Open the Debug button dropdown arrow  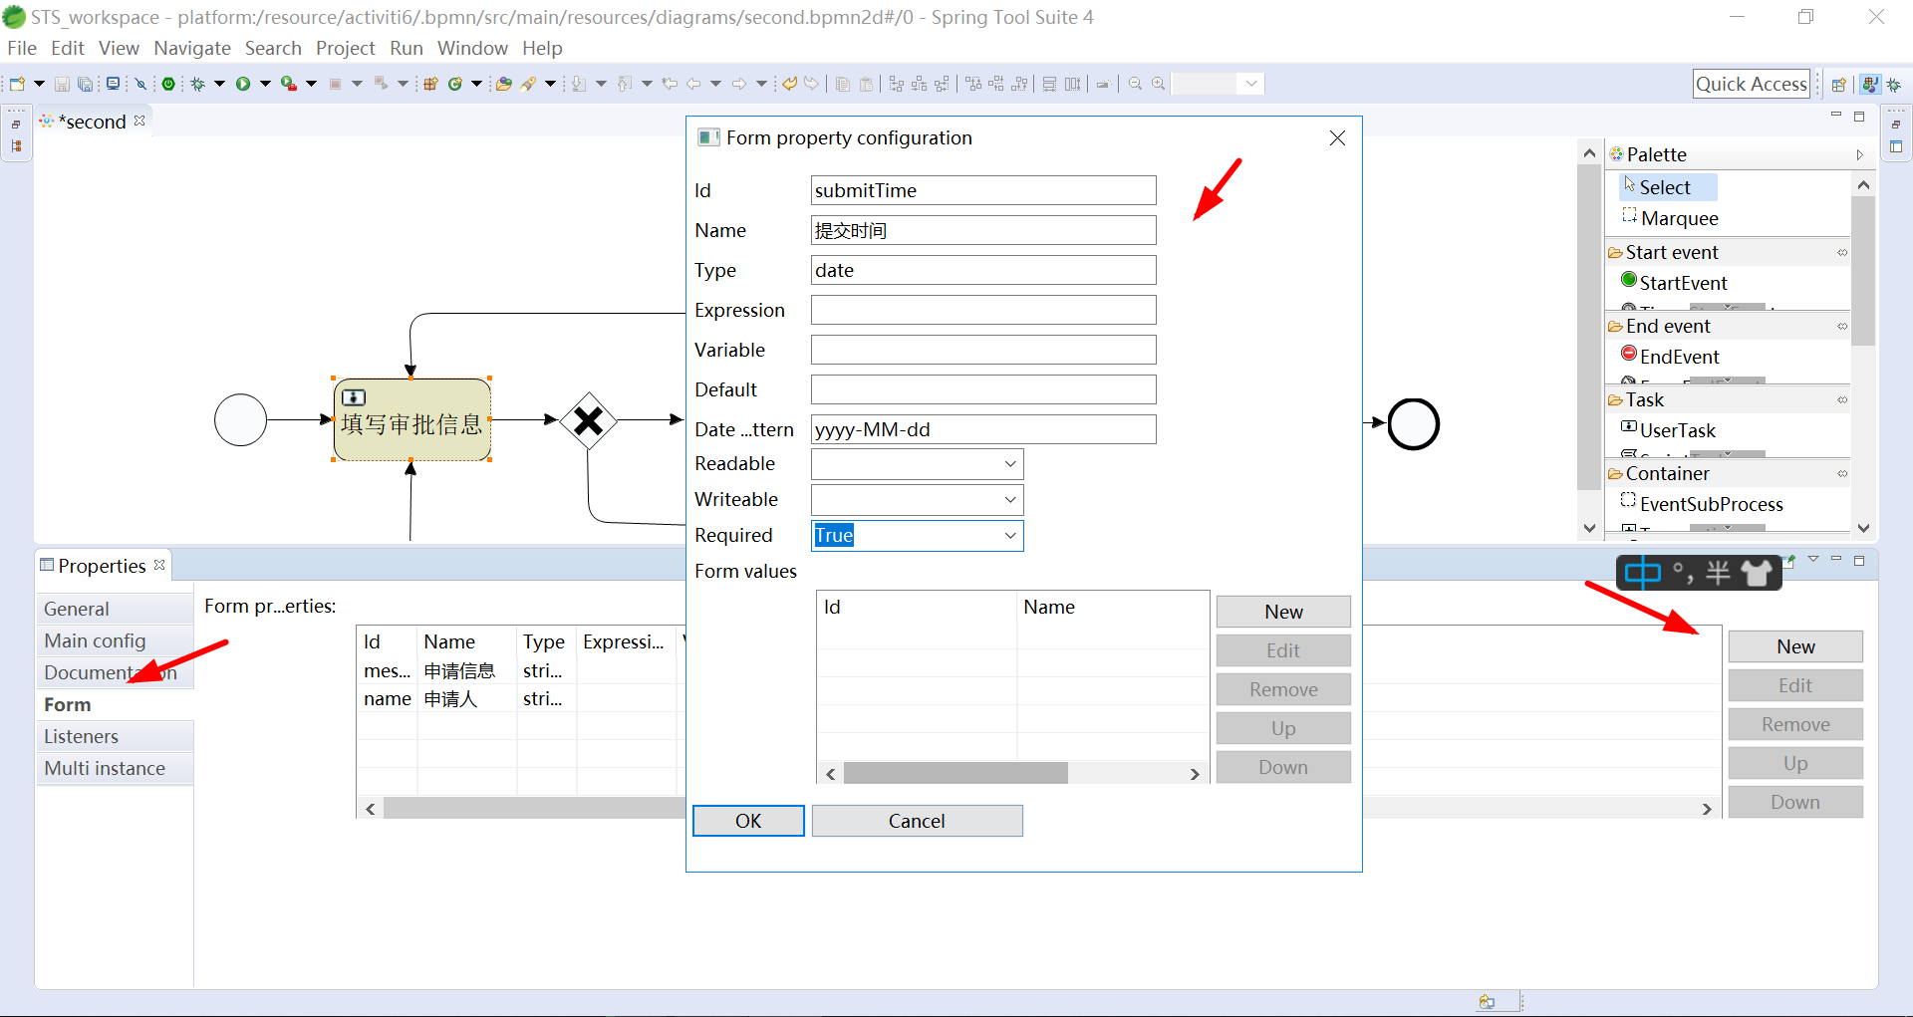219,84
